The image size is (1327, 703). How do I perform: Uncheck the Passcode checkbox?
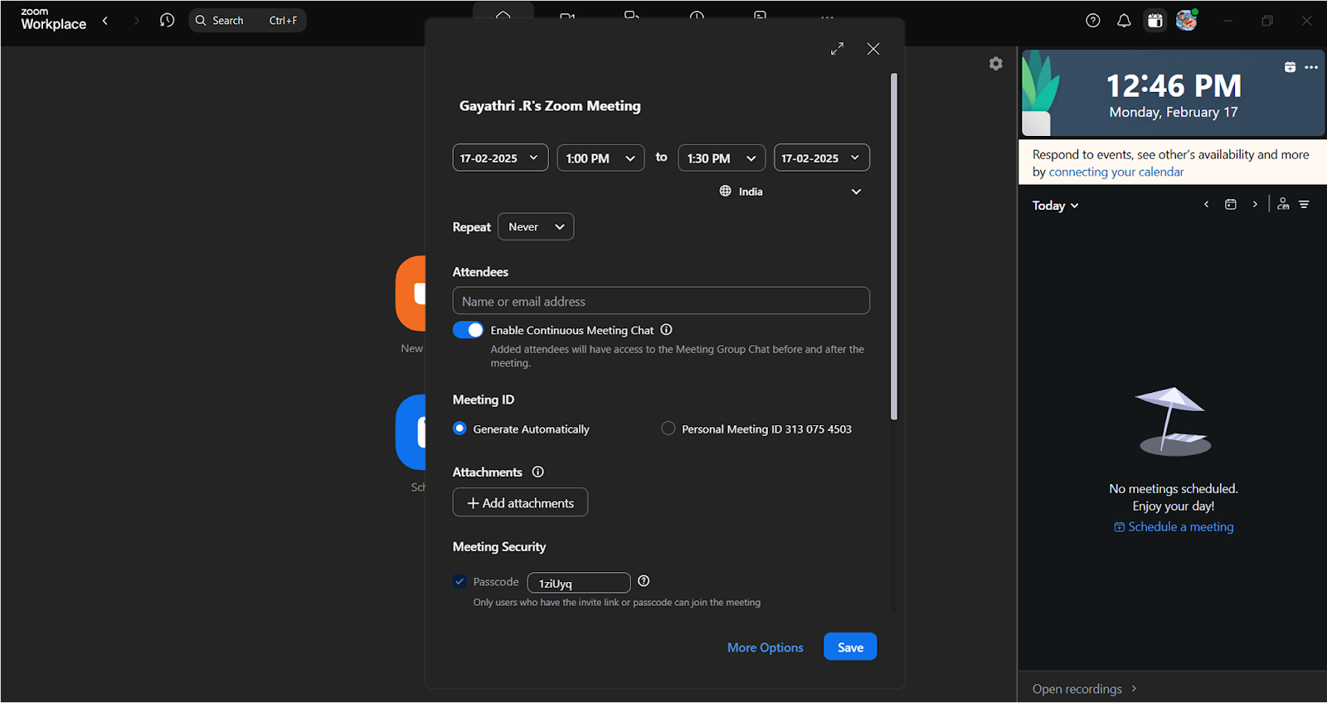(x=459, y=582)
